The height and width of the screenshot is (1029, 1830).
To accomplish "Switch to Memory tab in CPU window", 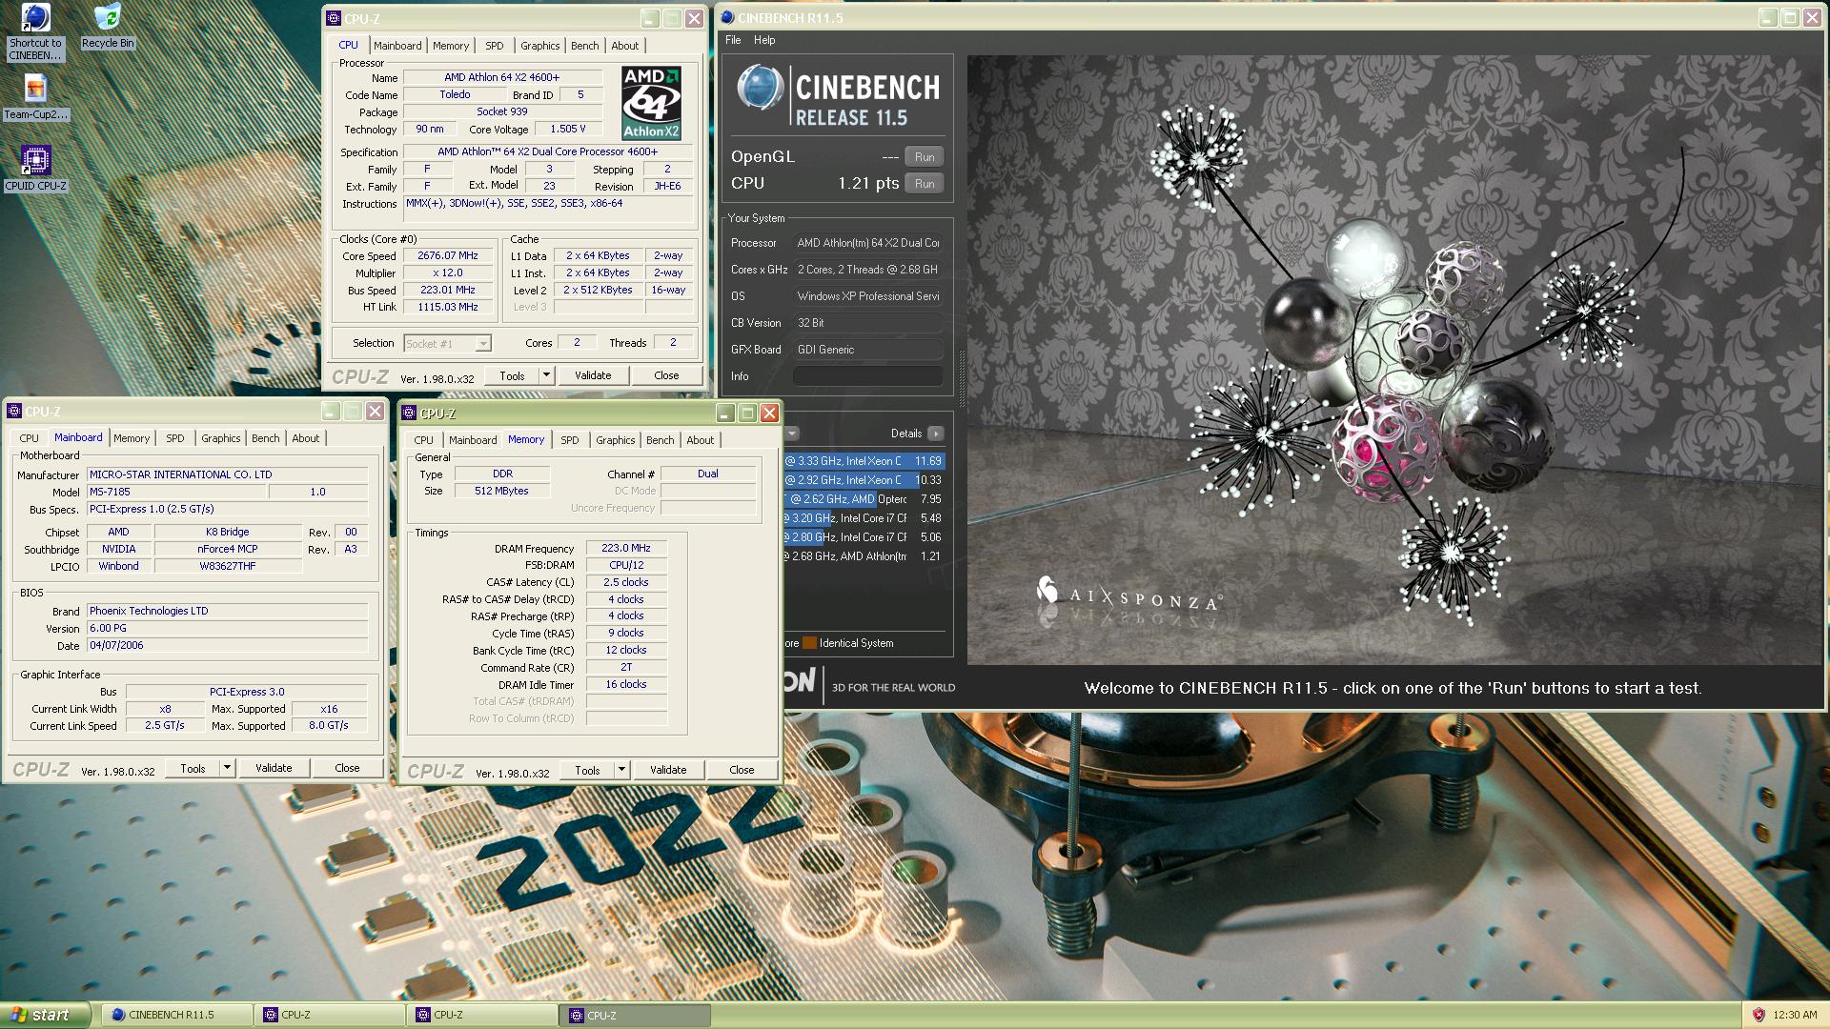I will coord(451,46).
